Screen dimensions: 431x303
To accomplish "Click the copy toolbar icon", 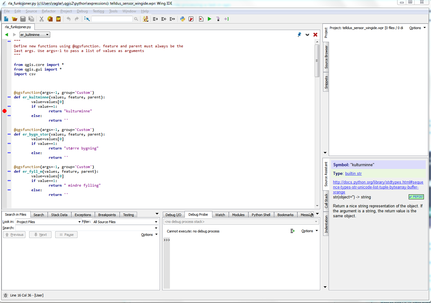I will click(x=50, y=19).
